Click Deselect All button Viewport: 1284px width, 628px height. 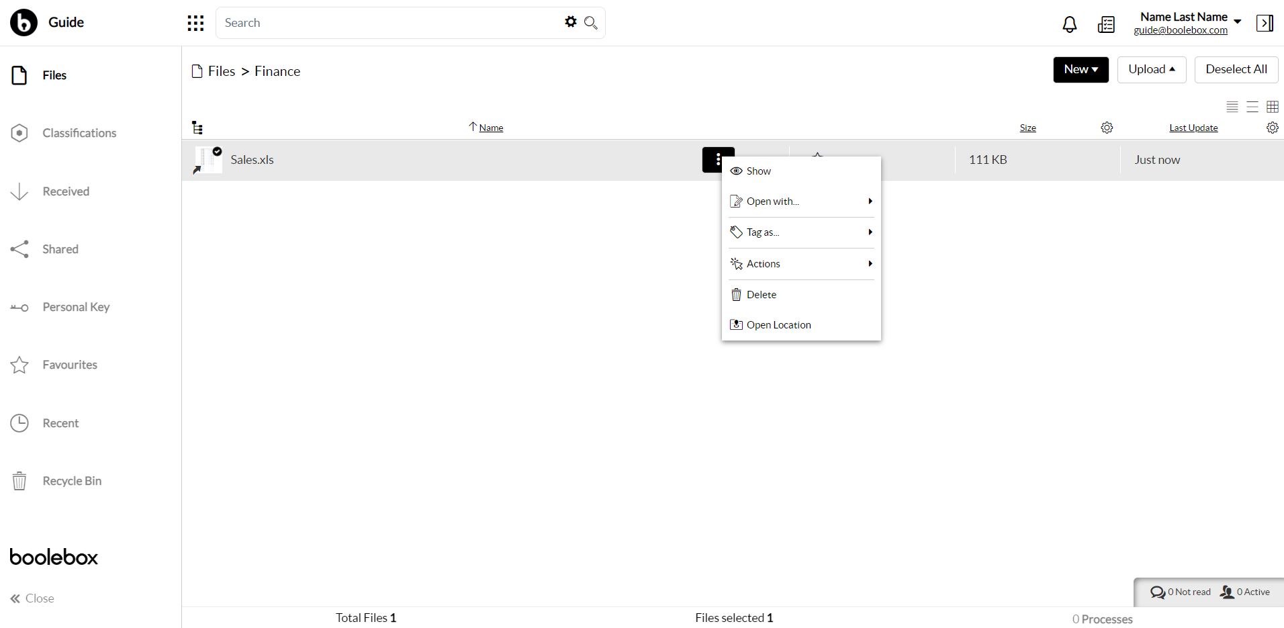click(1236, 70)
